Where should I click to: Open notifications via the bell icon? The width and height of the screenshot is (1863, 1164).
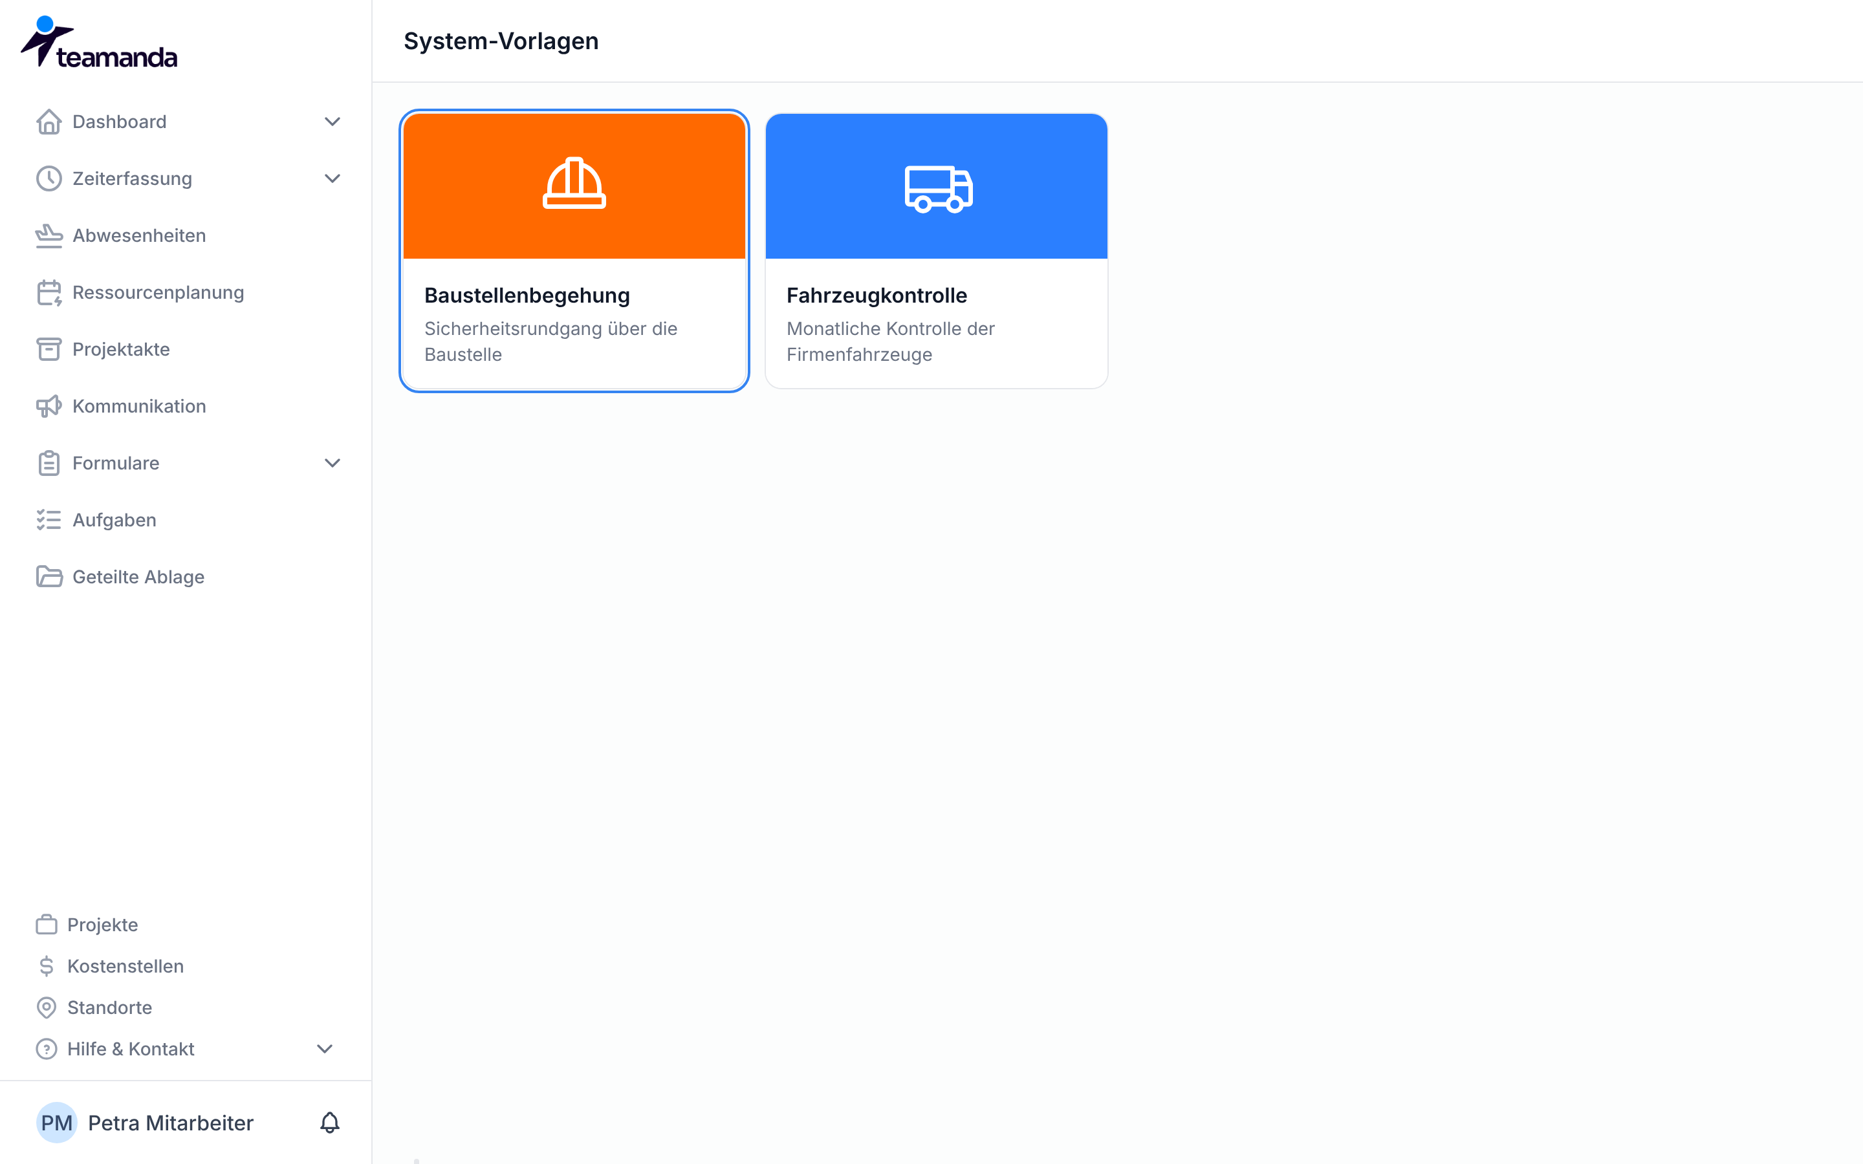[x=329, y=1123]
